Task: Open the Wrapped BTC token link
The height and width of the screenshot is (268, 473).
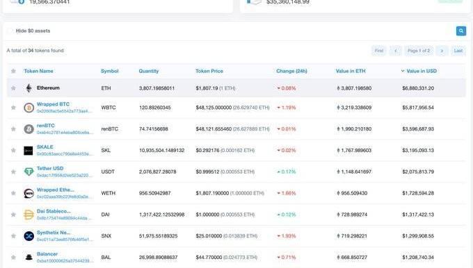Action: click(x=53, y=104)
